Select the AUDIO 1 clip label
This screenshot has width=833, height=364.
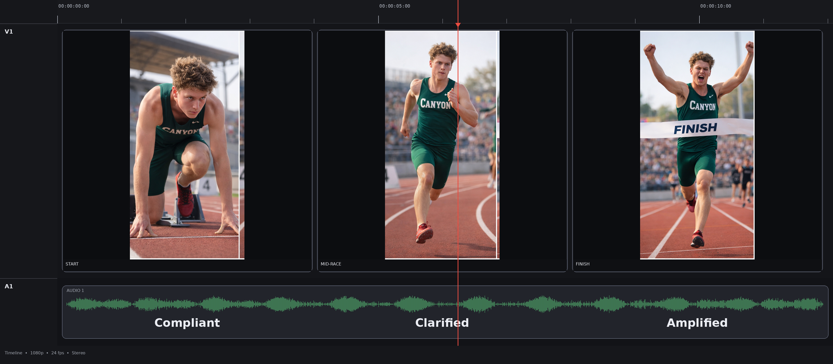click(75, 290)
